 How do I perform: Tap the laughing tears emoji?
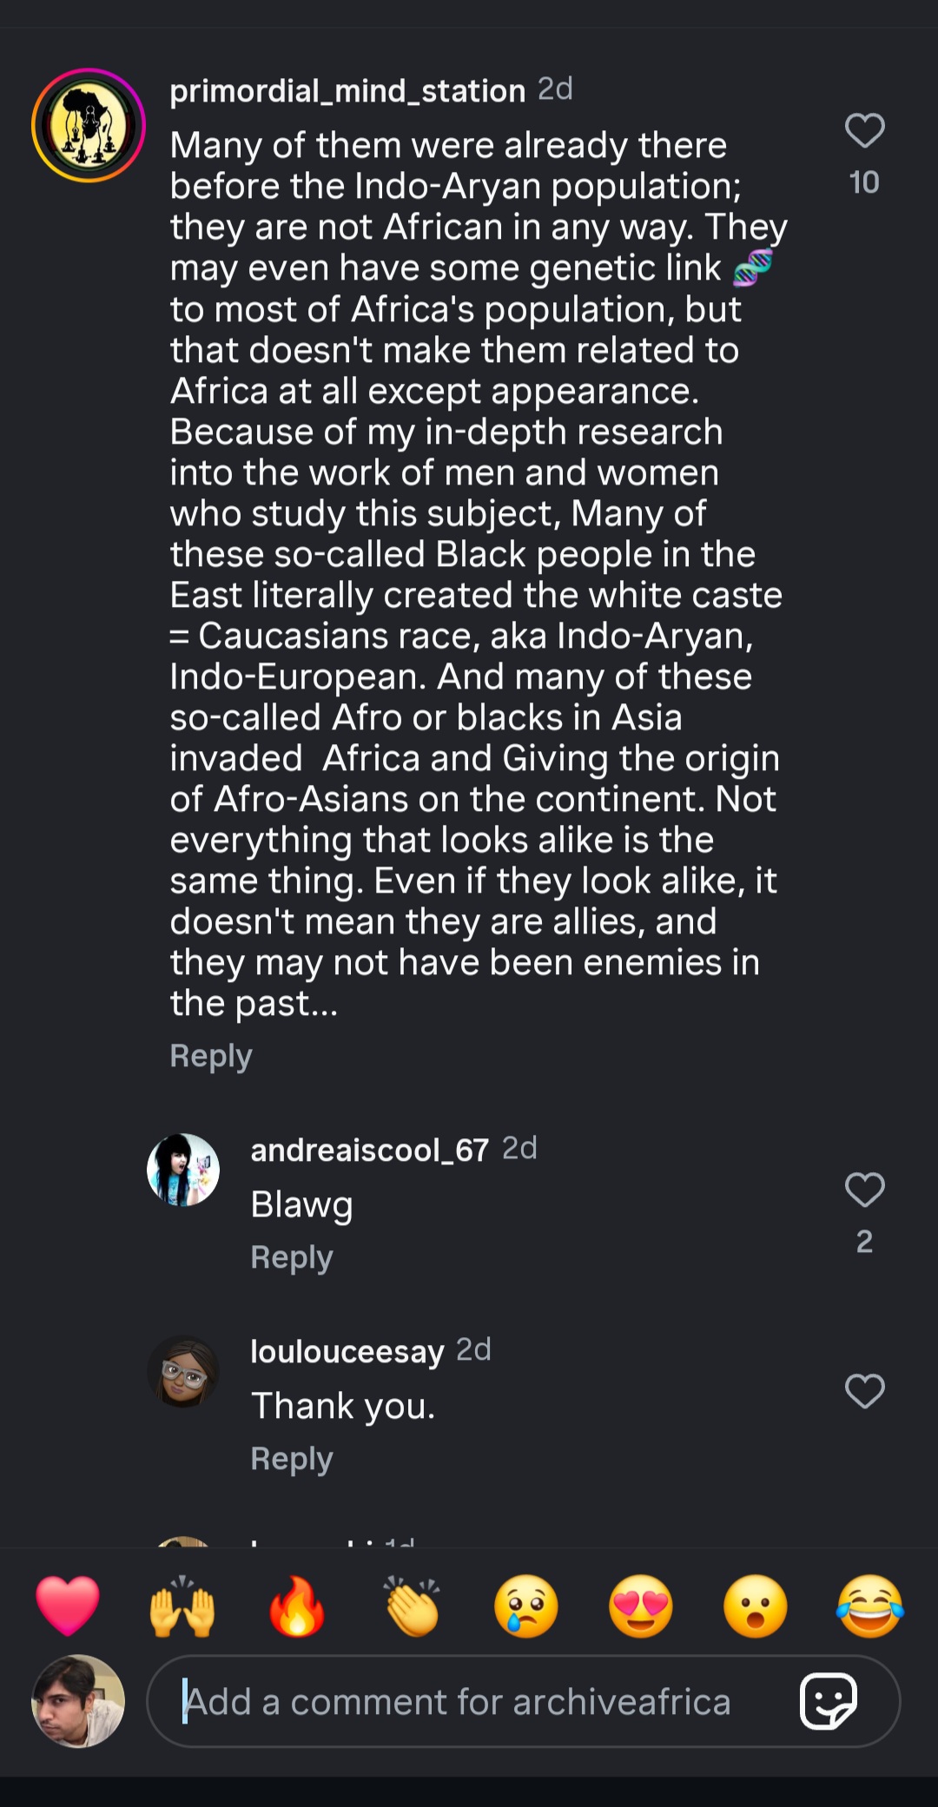pos(870,1606)
